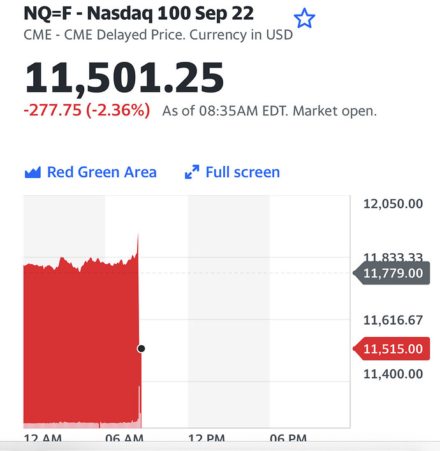Click the Full screen expand arrows icon
Screen dimensions: 440x451
tap(192, 172)
